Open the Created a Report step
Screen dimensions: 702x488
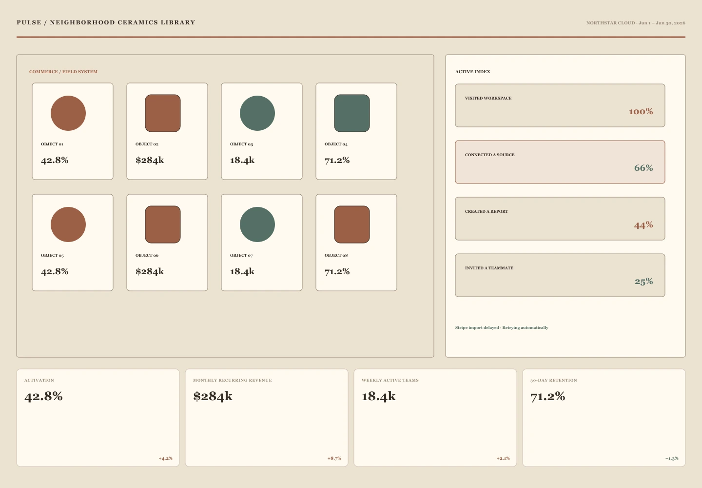560,219
